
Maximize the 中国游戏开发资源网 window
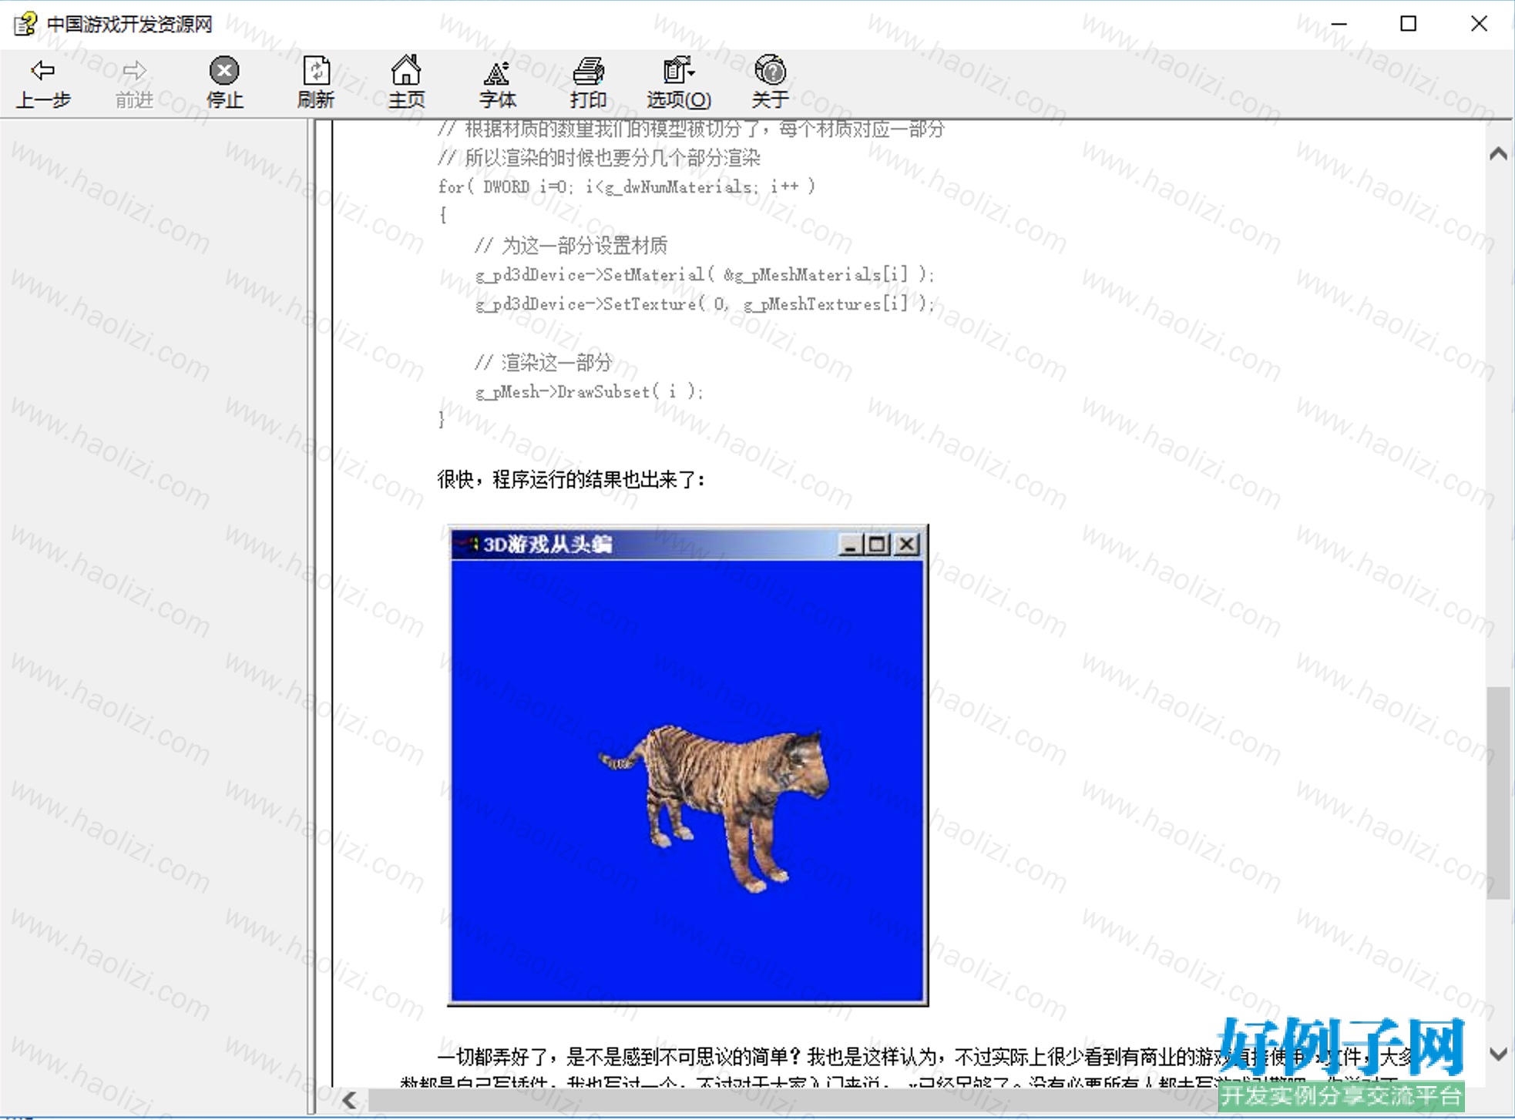[x=1409, y=24]
